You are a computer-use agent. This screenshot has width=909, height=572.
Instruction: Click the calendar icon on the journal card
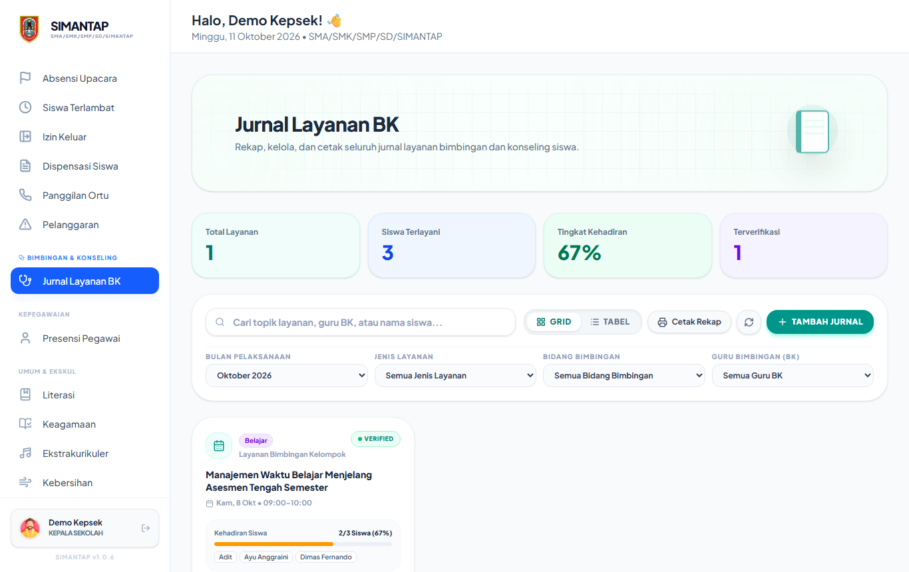[x=219, y=446]
